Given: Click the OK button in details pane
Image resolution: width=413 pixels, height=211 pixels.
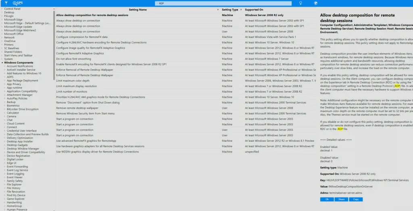Looking at the screenshot, I should (327, 199).
